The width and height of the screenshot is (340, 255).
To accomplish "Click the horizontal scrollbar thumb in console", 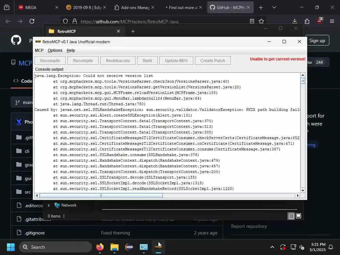I will [x=101, y=195].
